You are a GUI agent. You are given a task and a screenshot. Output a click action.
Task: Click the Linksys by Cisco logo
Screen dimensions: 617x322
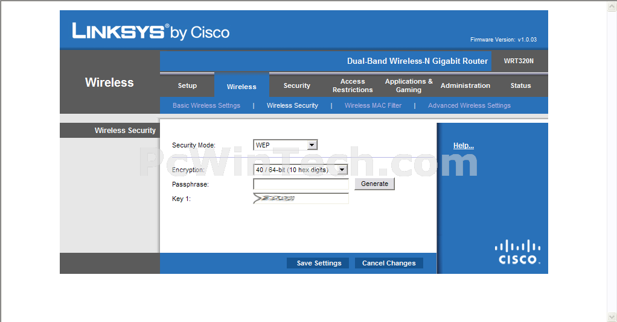click(x=151, y=31)
